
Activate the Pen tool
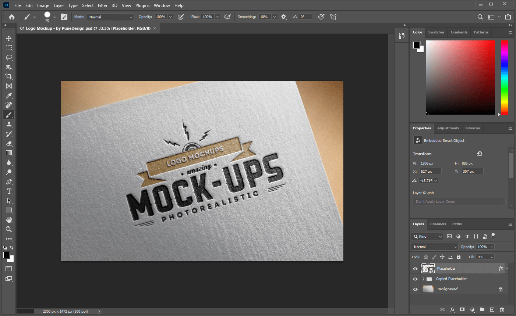(x=9, y=182)
